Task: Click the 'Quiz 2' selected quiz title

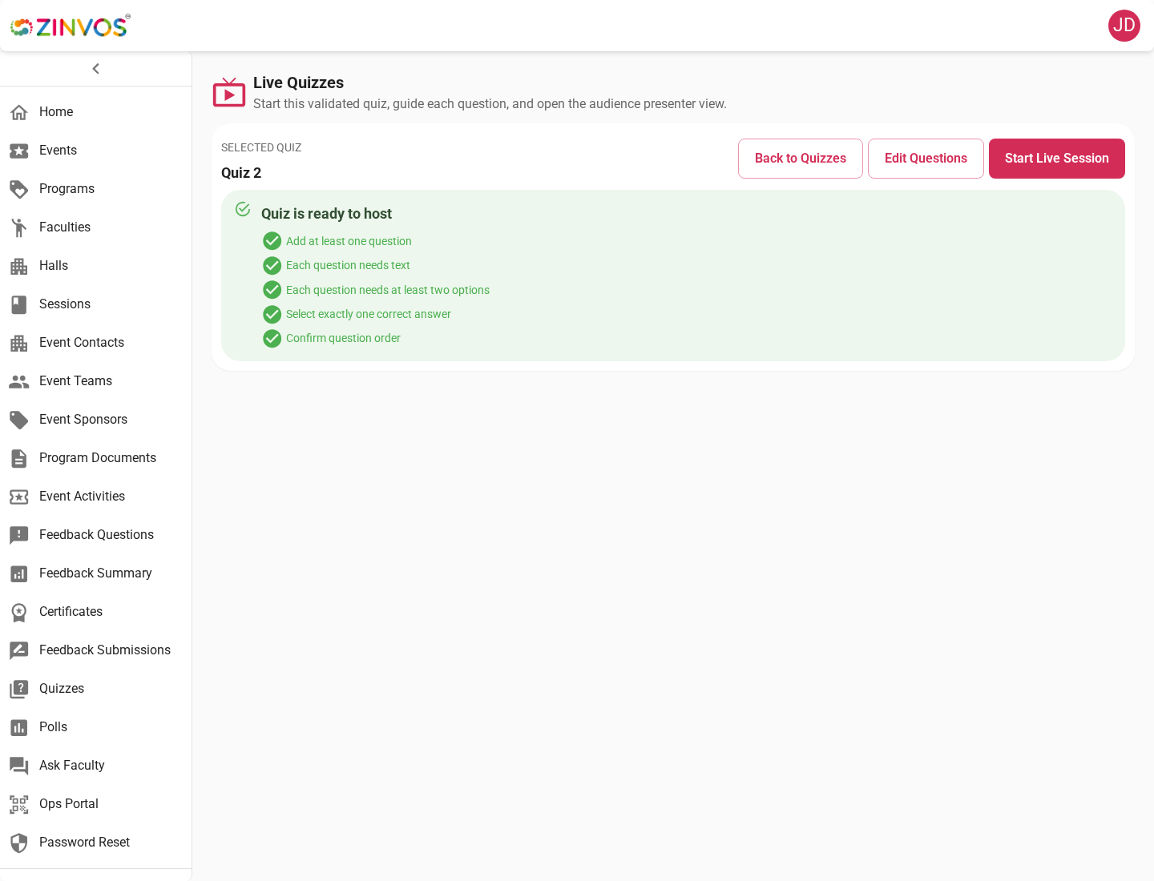Action: (x=241, y=173)
